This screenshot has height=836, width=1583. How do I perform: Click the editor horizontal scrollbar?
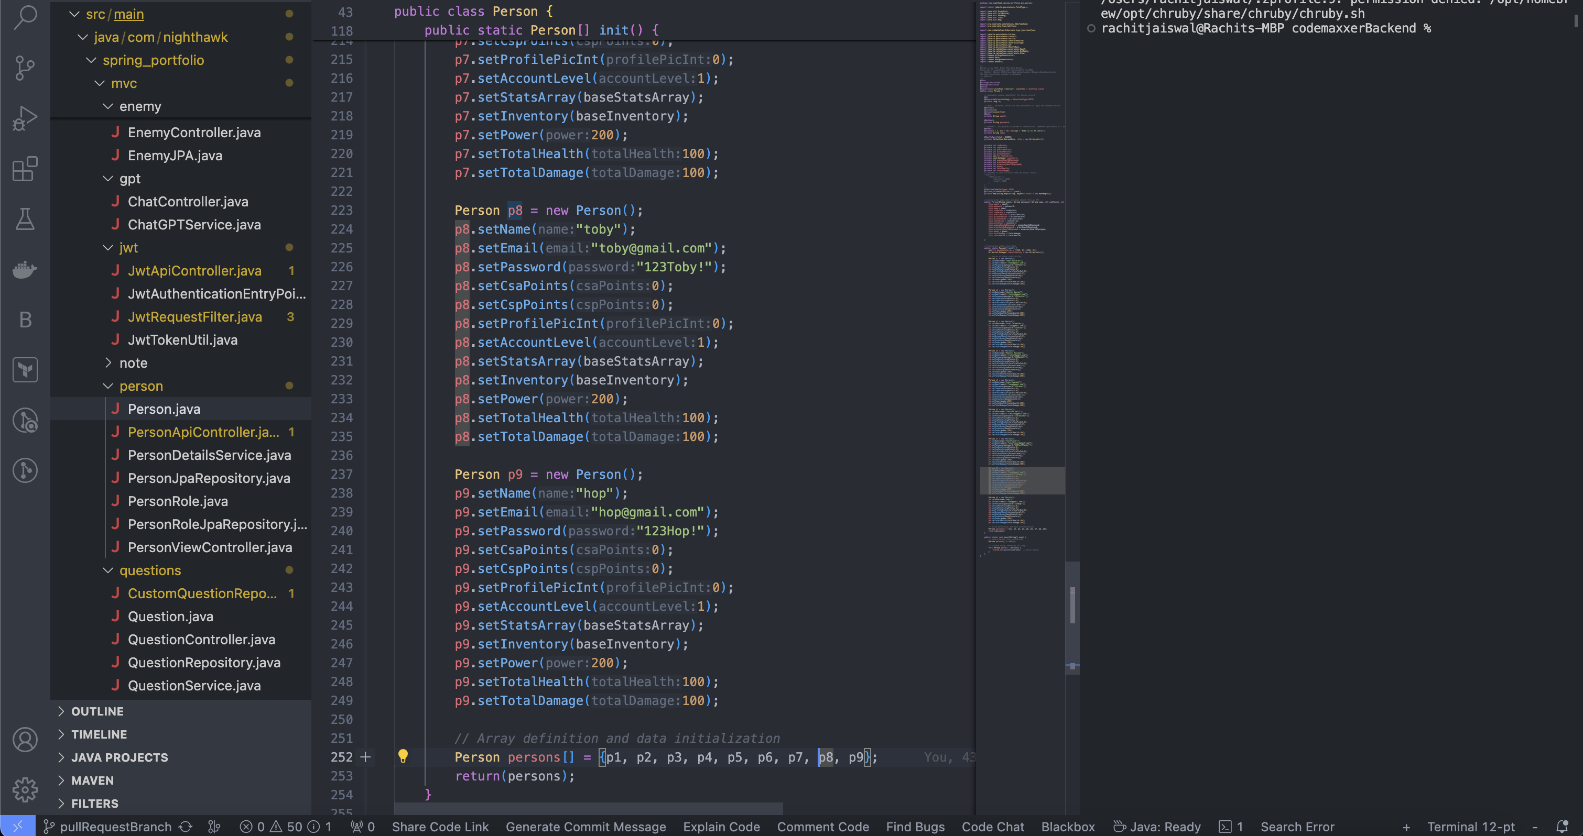tap(589, 808)
